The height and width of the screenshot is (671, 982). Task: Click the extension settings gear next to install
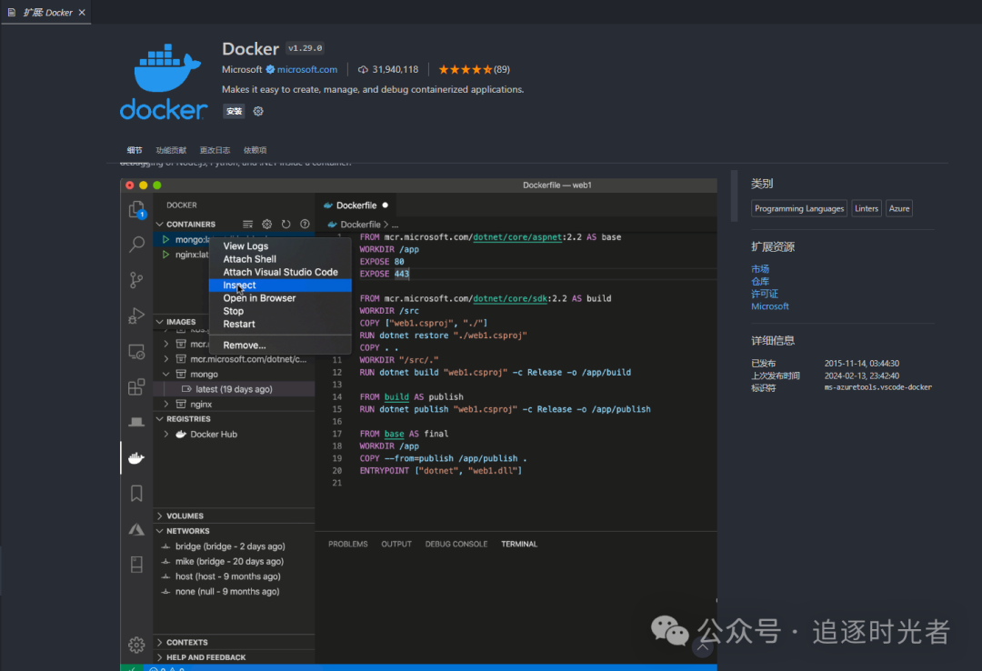pyautogui.click(x=258, y=112)
